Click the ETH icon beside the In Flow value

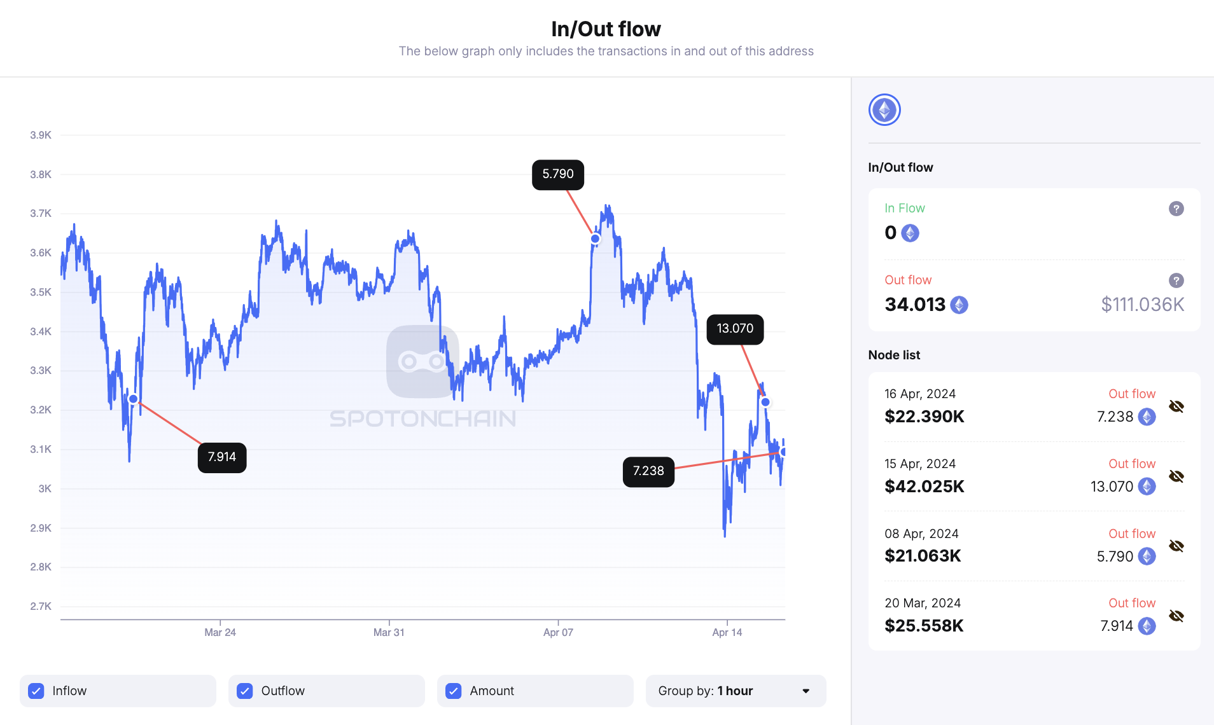[910, 233]
